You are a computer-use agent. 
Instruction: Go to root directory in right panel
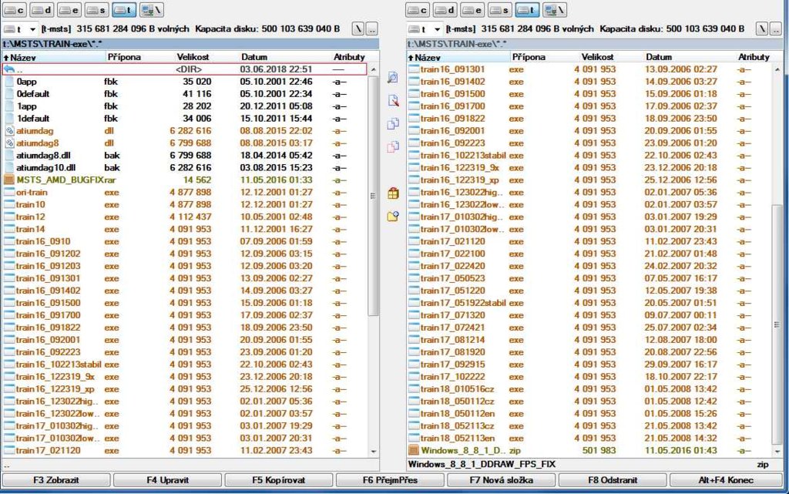[x=761, y=29]
